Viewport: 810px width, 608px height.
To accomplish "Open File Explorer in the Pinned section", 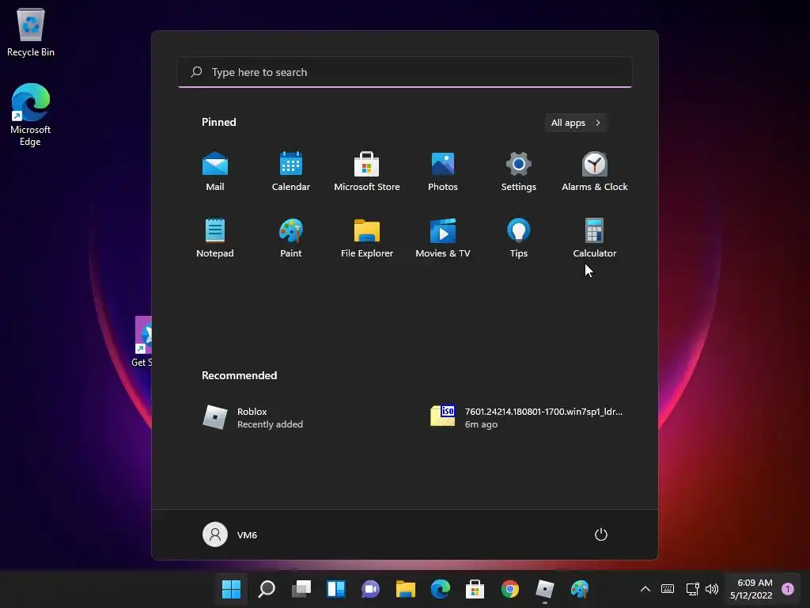I will (x=367, y=237).
